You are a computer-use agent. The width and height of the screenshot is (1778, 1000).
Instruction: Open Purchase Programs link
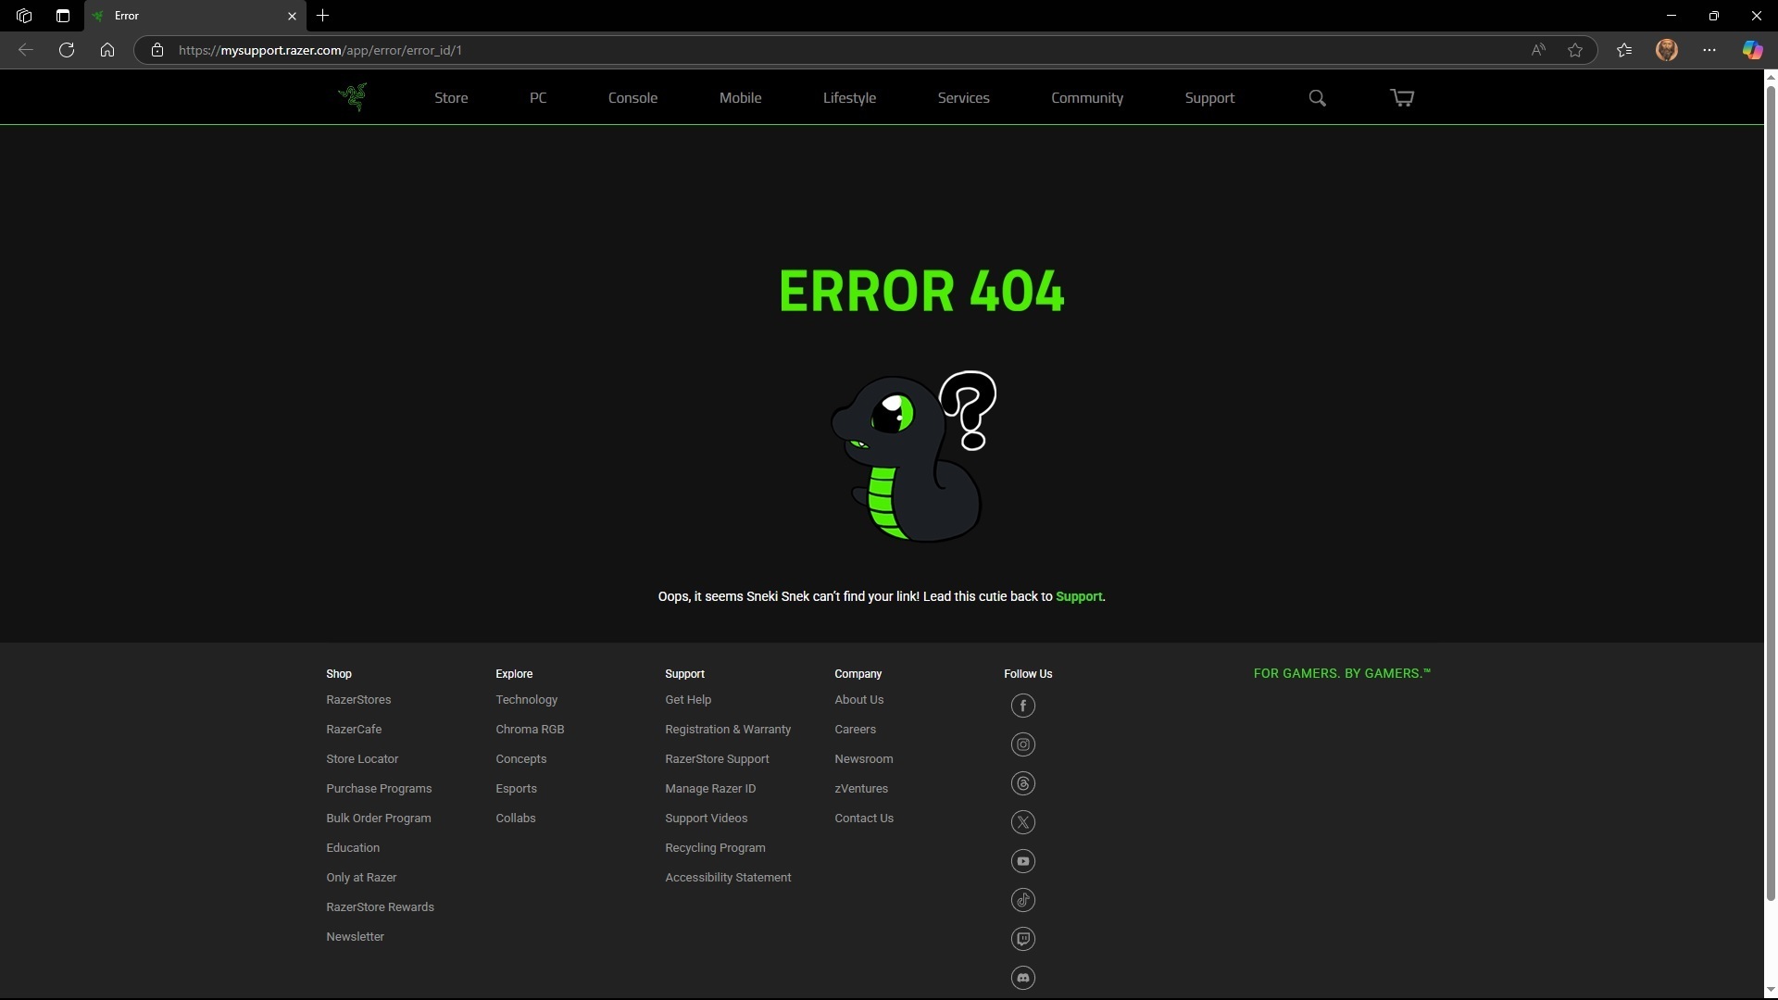point(379,789)
